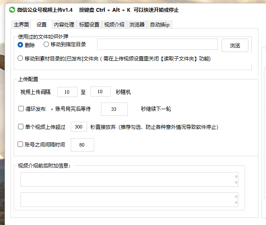Switch to the 主界面 tab
The height and width of the screenshot is (225, 266).
point(21,25)
